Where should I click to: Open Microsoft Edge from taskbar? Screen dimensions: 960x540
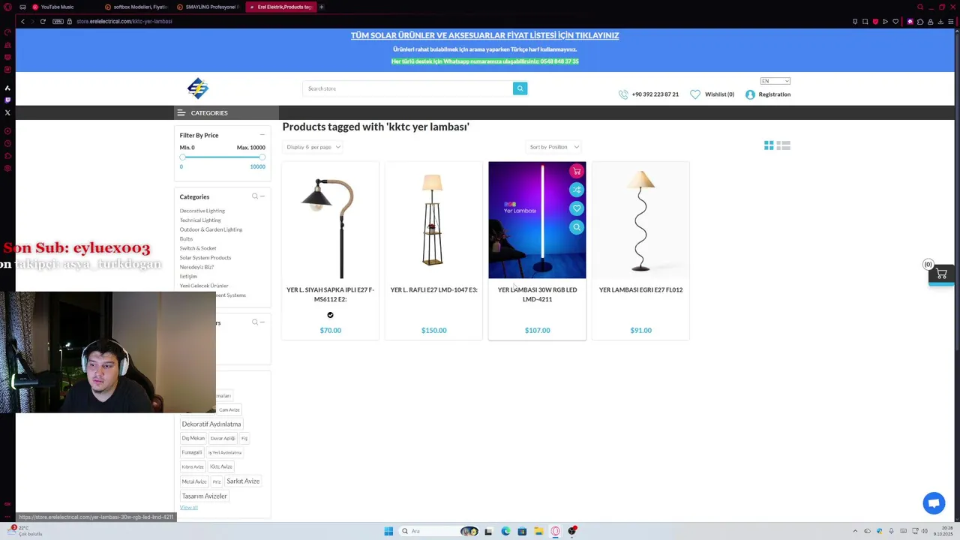click(505, 531)
